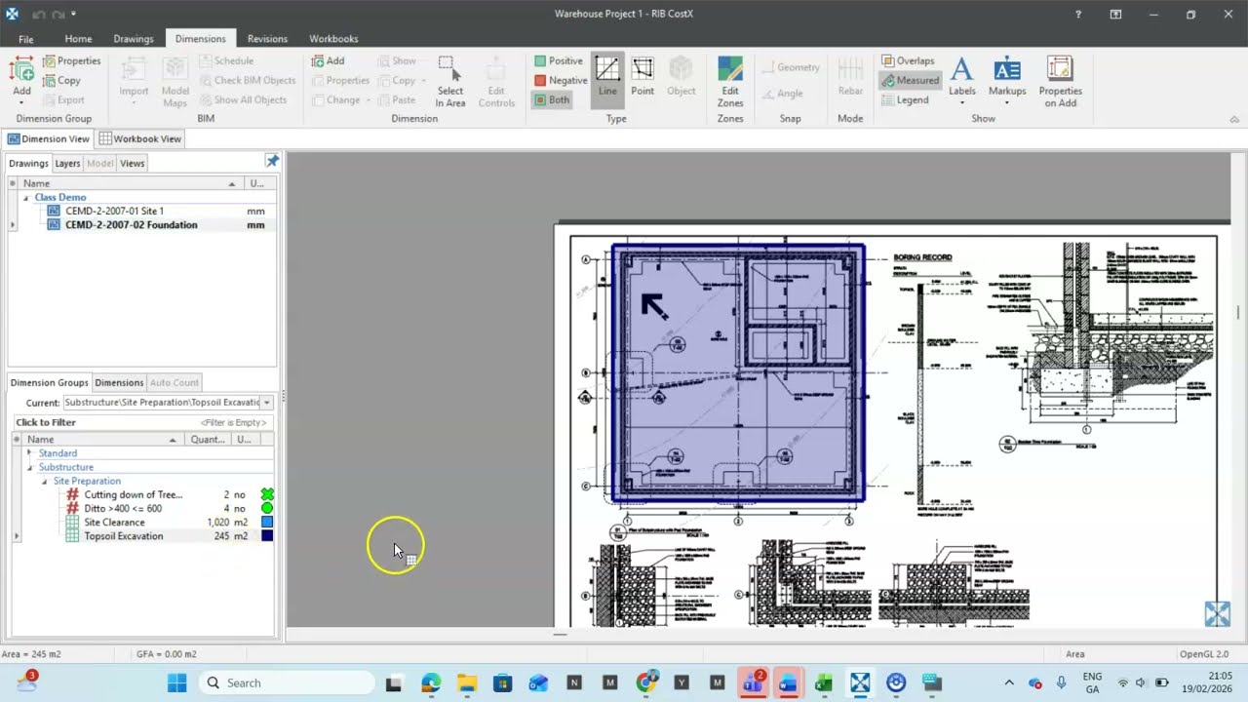Collapse the ribbon with the chevron
This screenshot has width=1248, height=702.
click(1234, 118)
